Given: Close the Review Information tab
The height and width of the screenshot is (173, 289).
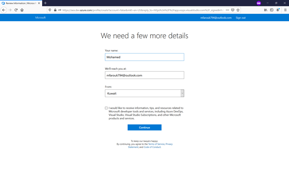Looking at the screenshot, I should click(x=39, y=3).
